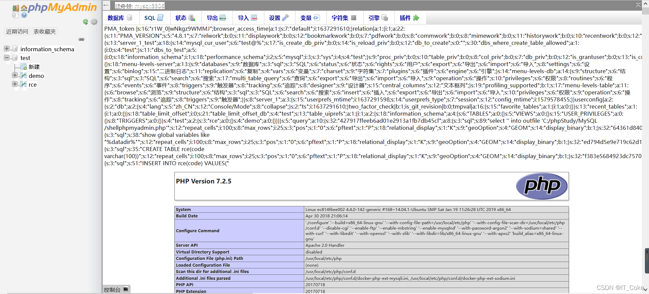
Task: Click the '/usr/local/etc/php/conf.d' value cell
Action: [x=436, y=271]
